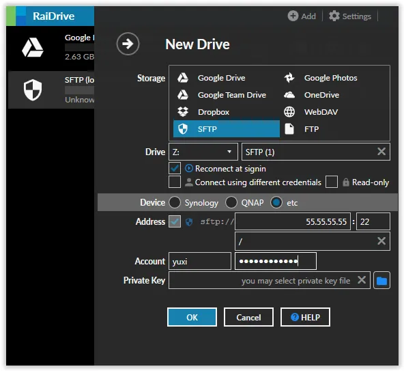This screenshot has height=371, width=404.
Task: Click the SFTP shield storage icon
Action: (x=183, y=128)
